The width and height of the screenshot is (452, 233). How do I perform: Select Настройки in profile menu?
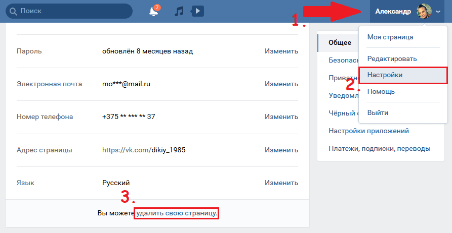(x=403, y=75)
